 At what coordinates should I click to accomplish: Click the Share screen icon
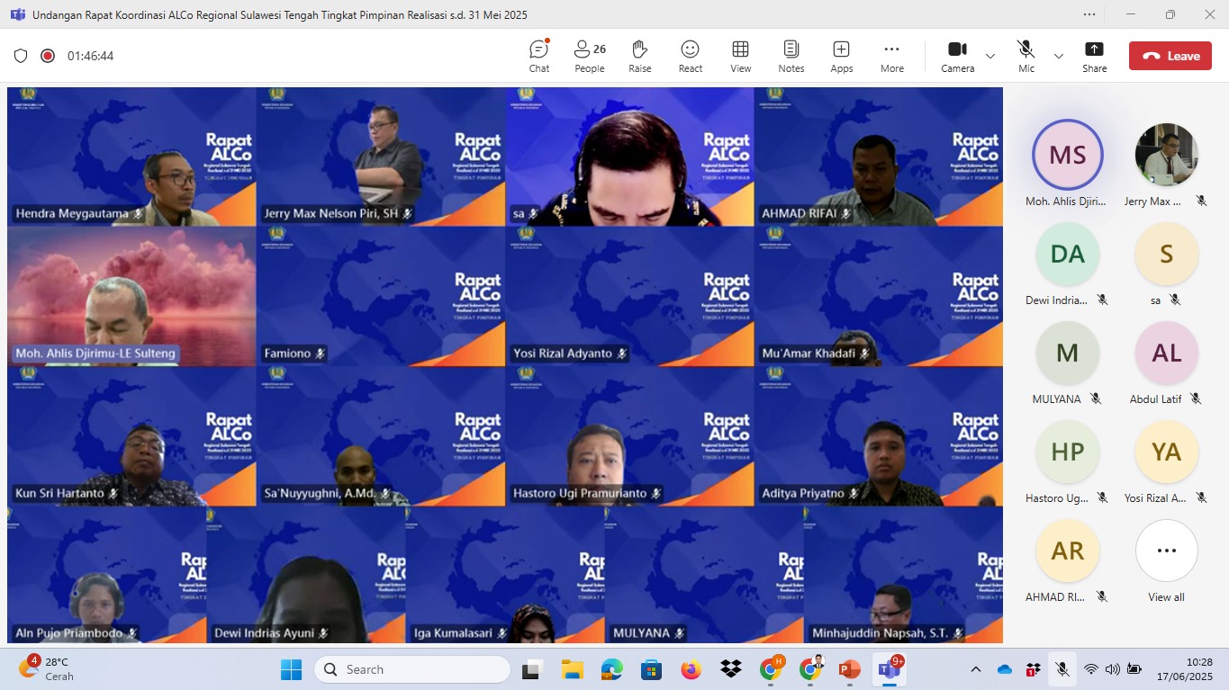(x=1094, y=56)
